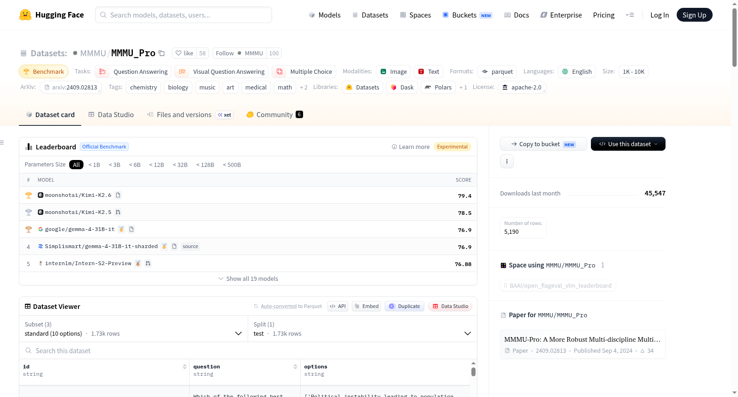Click the Datasets stack icon before title
Image resolution: width=738 pixels, height=397 pixels.
[24, 53]
